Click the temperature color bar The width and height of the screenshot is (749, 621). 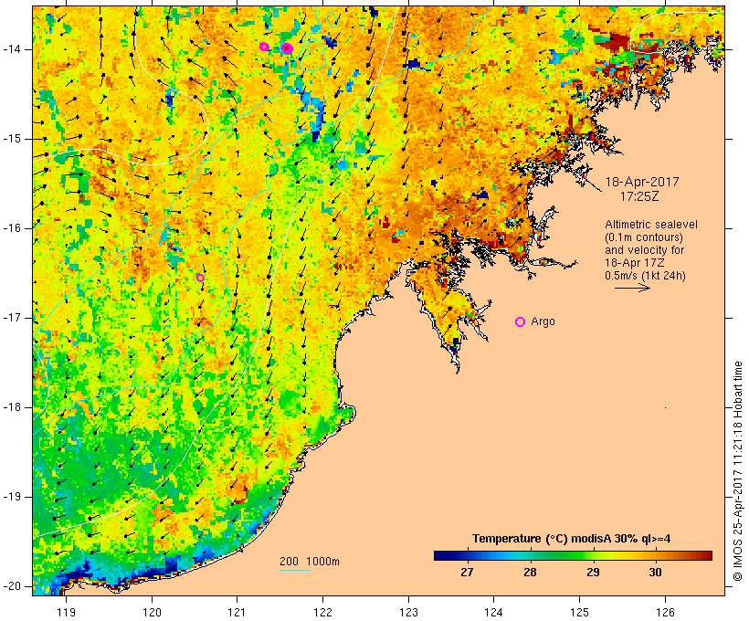pyautogui.click(x=574, y=555)
